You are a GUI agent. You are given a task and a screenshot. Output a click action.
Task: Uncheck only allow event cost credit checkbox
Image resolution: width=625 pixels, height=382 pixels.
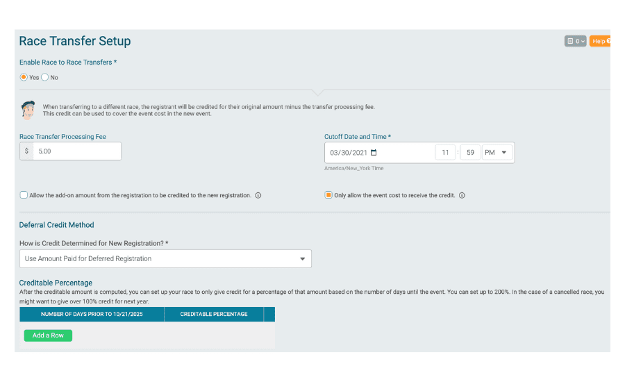328,195
